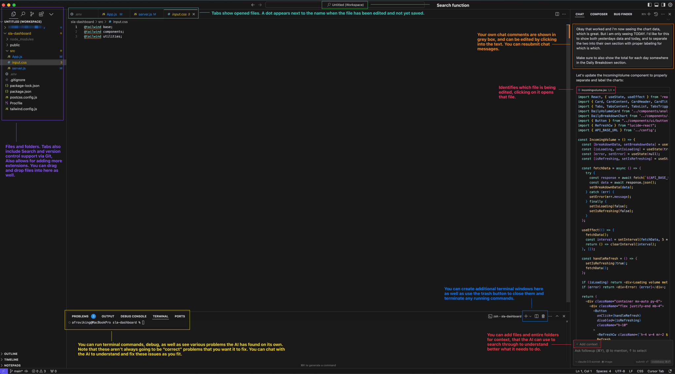The image size is (675, 374).
Task: Toggle the bottom panel layout button
Action: (657, 5)
